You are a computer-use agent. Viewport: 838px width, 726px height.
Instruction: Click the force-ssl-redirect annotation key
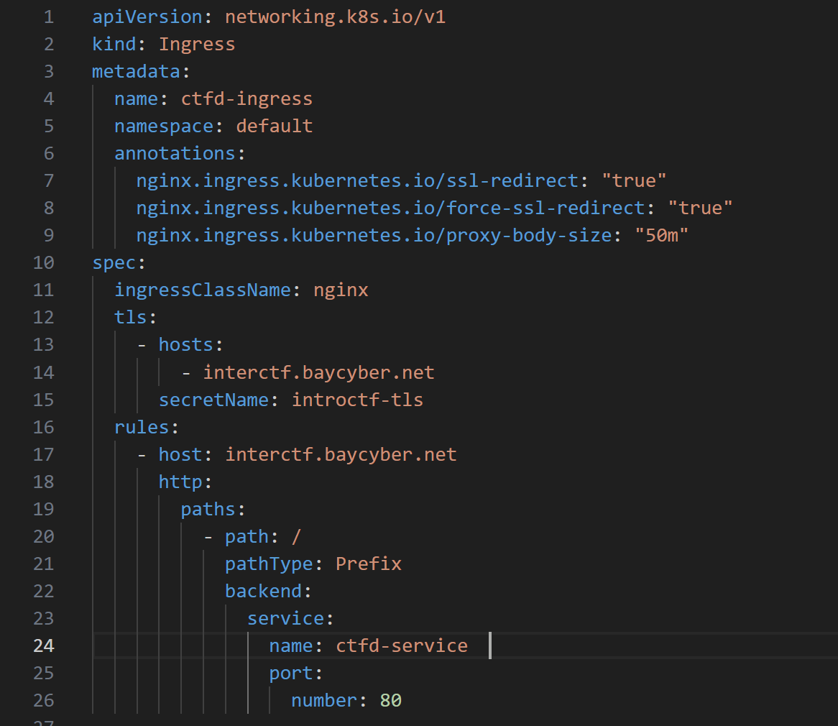(x=390, y=208)
